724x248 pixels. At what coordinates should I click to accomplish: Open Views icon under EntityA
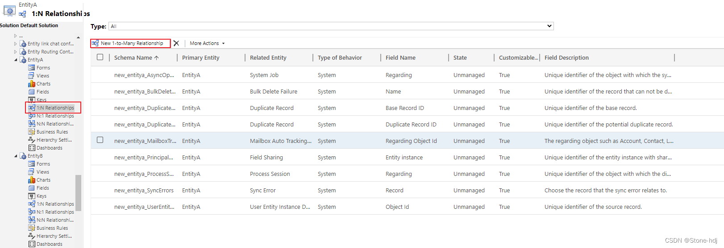[x=31, y=76]
